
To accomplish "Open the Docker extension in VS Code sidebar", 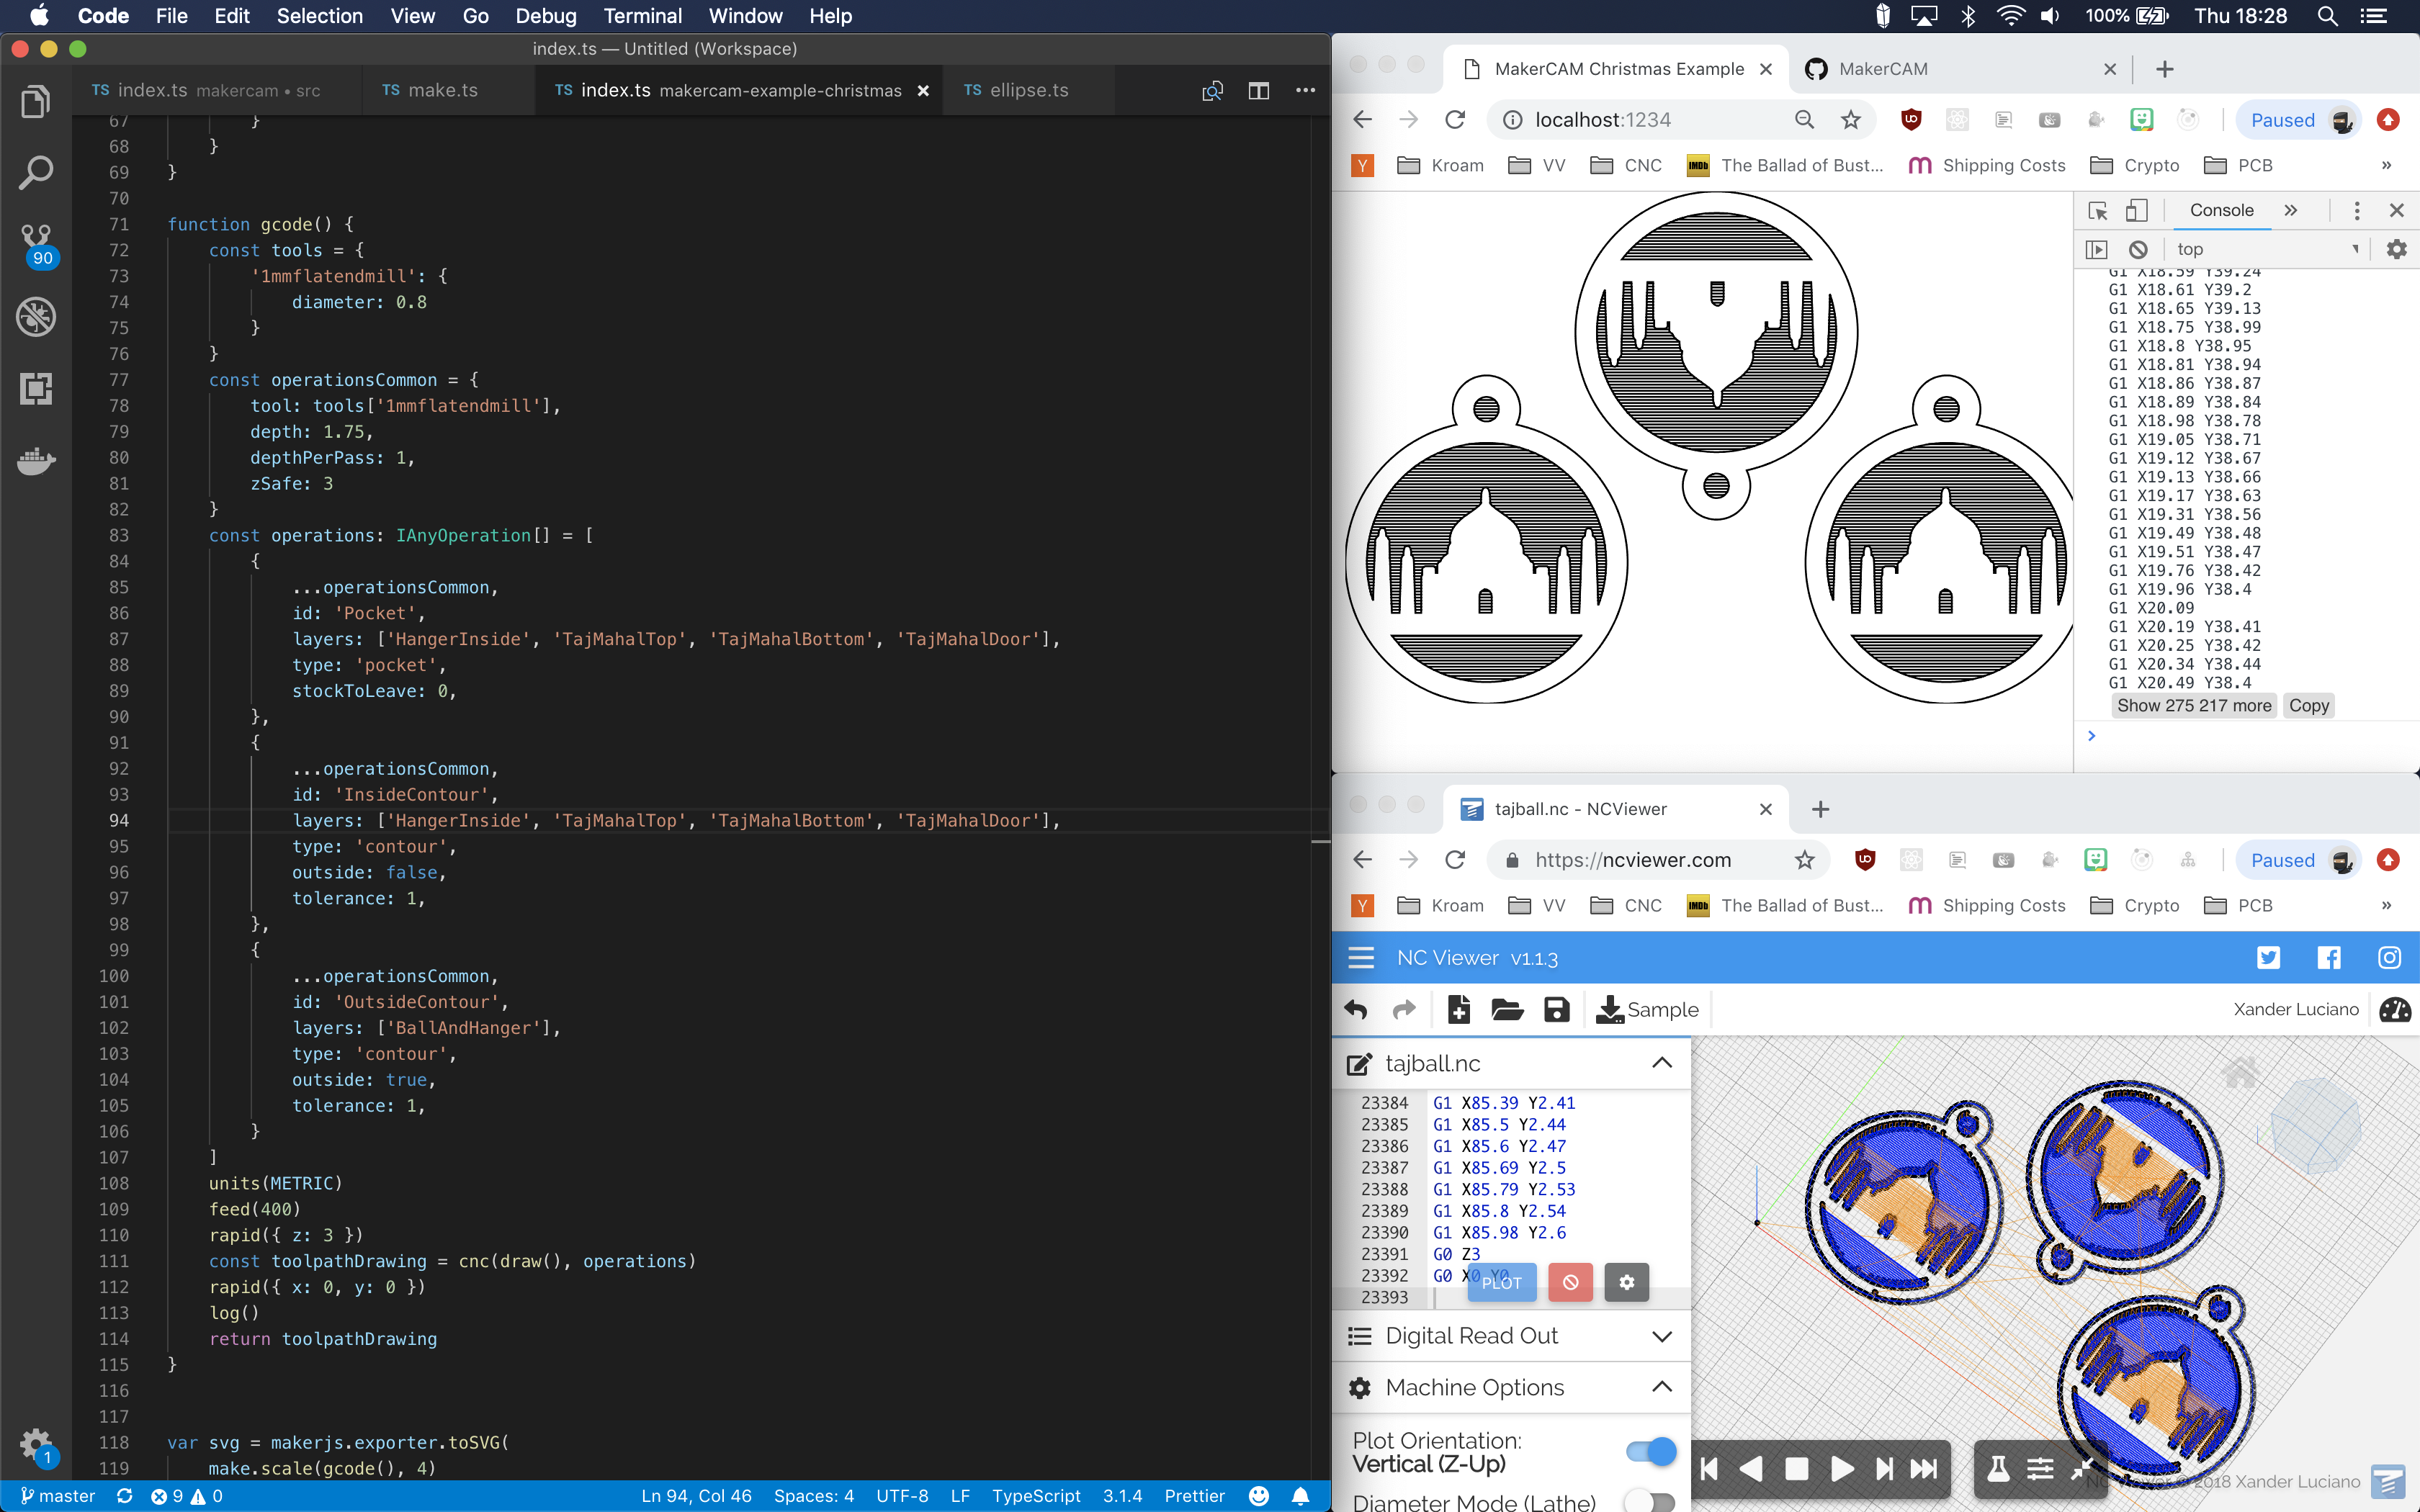I will tap(36, 461).
